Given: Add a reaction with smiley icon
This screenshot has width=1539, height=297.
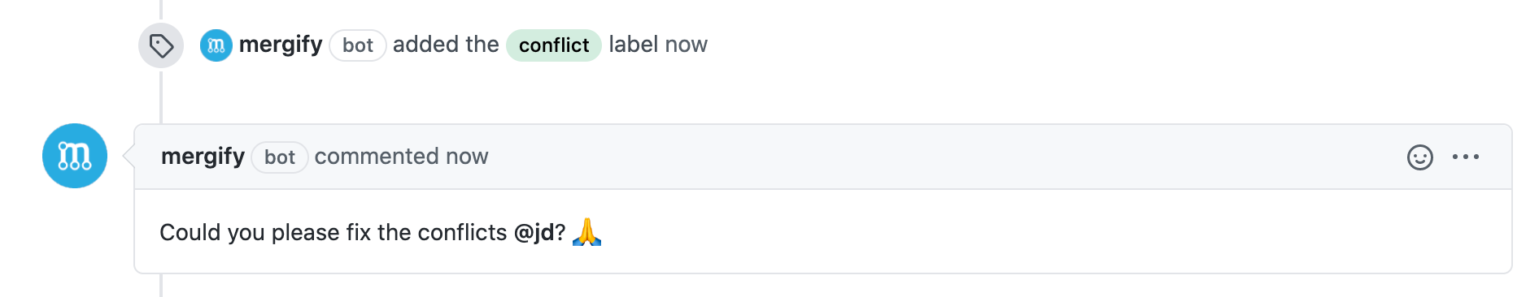Looking at the screenshot, I should point(1420,157).
